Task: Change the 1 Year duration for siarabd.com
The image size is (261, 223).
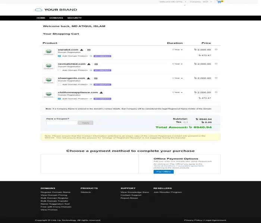Action: pos(177,49)
